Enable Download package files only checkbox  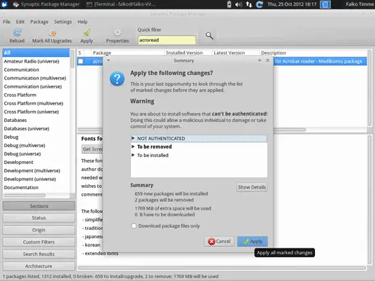pyautogui.click(x=134, y=226)
